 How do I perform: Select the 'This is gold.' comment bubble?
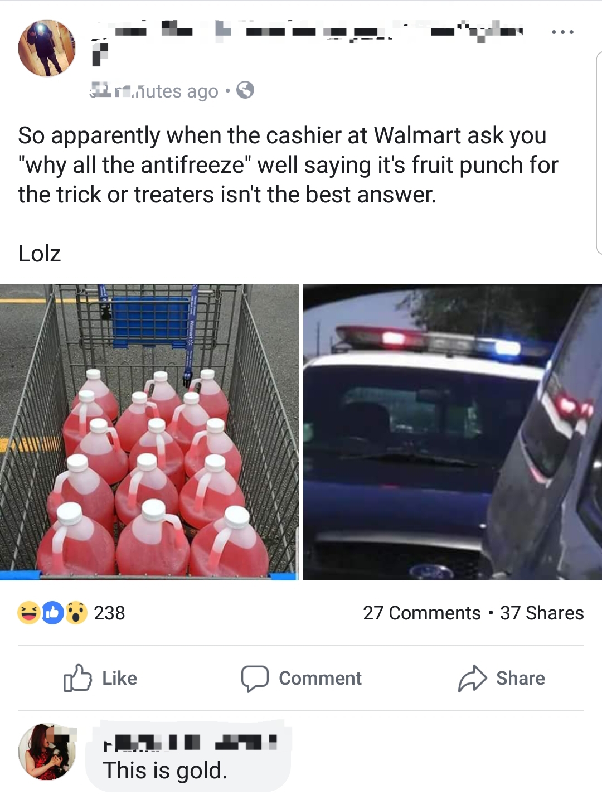click(x=188, y=755)
